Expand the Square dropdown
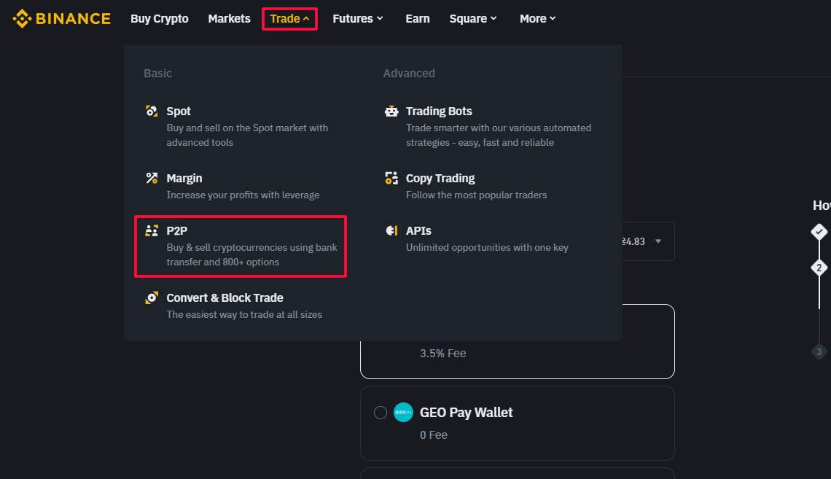Image resolution: width=831 pixels, height=479 pixels. click(x=473, y=18)
